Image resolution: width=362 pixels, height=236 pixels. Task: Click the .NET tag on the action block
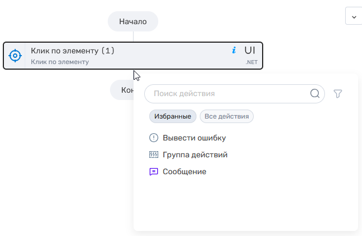point(251,62)
